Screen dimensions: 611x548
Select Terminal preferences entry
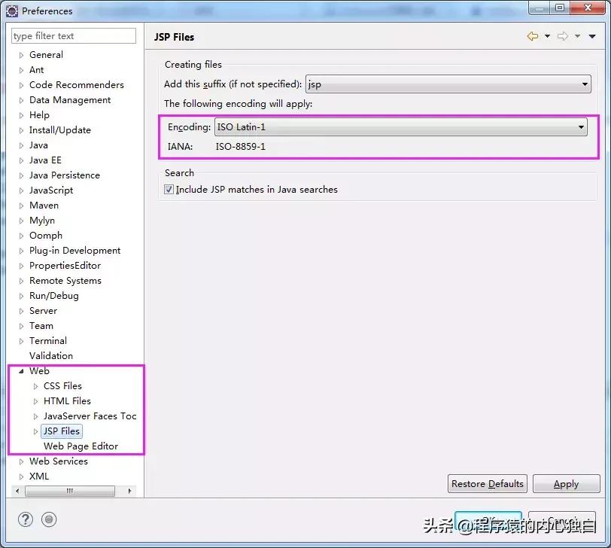tap(48, 341)
